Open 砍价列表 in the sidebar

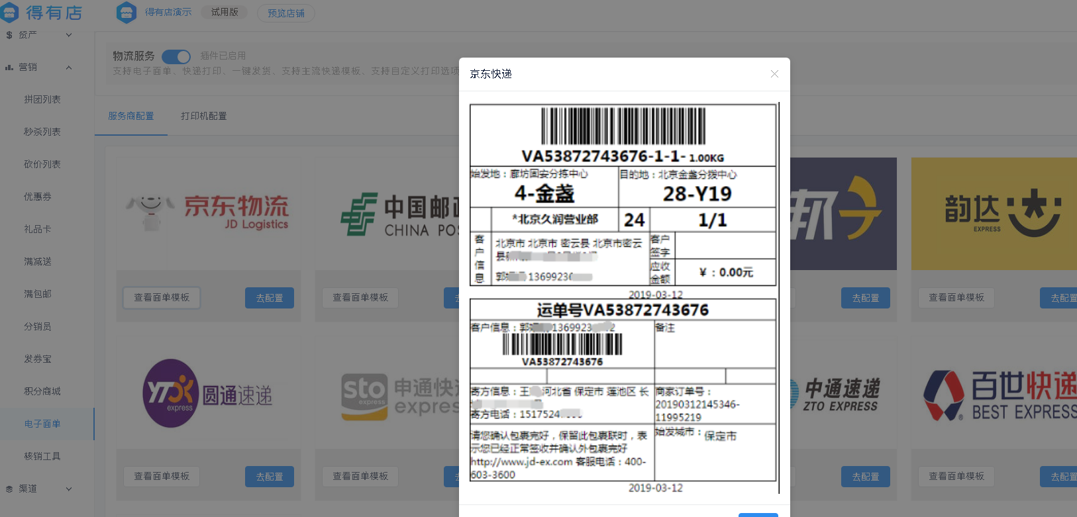(x=42, y=164)
